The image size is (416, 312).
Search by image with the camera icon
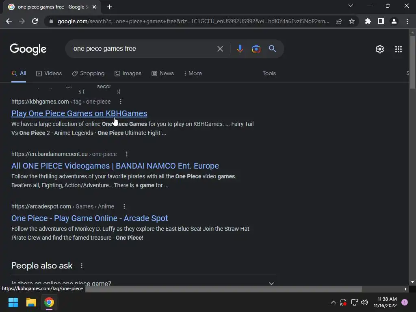pyautogui.click(x=256, y=49)
